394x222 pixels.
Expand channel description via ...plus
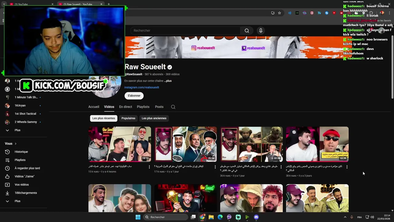(x=168, y=81)
